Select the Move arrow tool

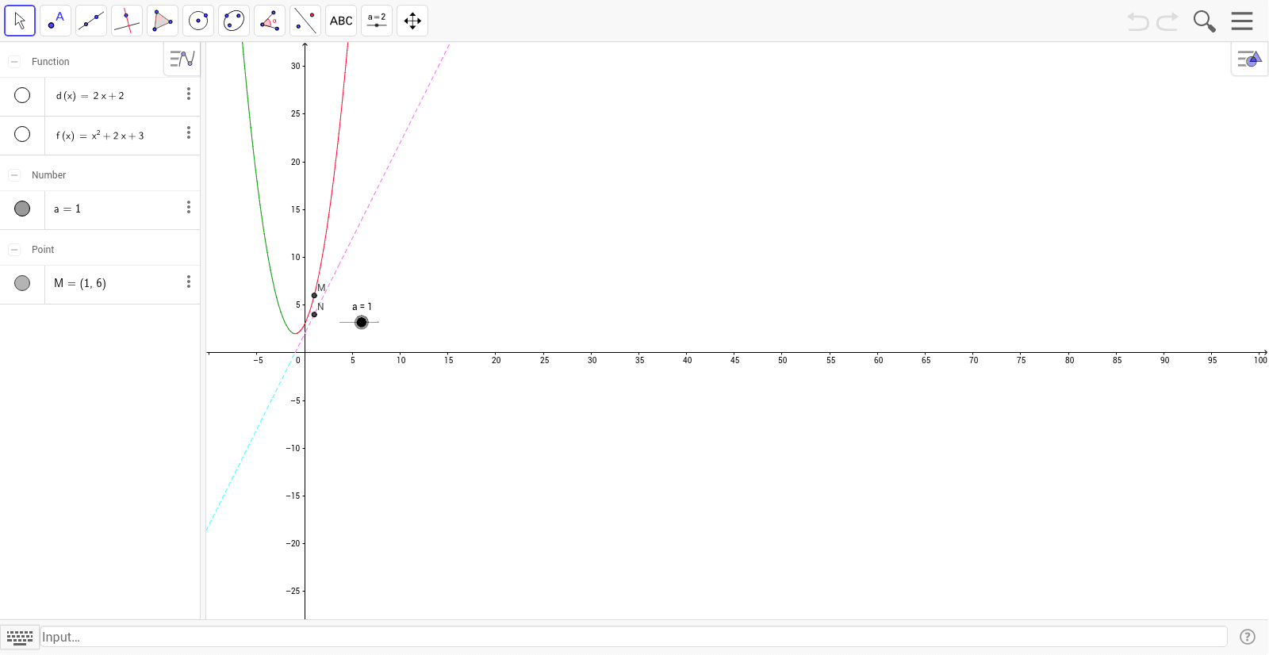[20, 21]
